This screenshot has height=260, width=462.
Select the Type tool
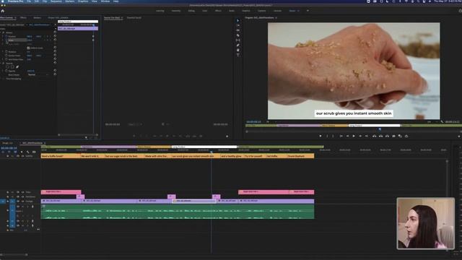click(x=237, y=55)
